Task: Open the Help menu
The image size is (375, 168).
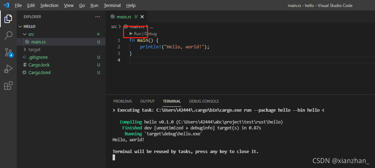Action: [x=131, y=5]
